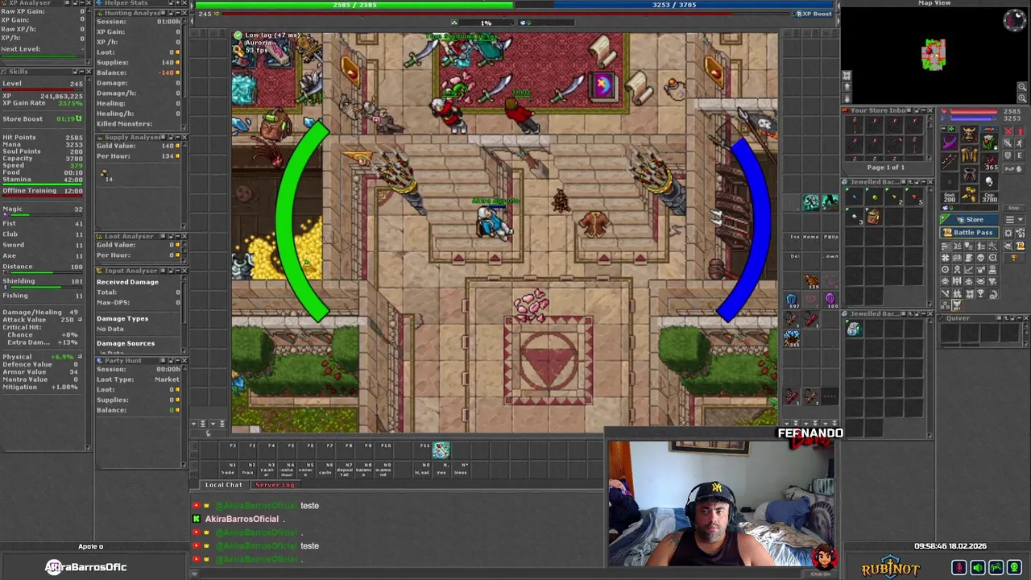
Task: Select the bow weapon slot
Action: pyautogui.click(x=950, y=160)
